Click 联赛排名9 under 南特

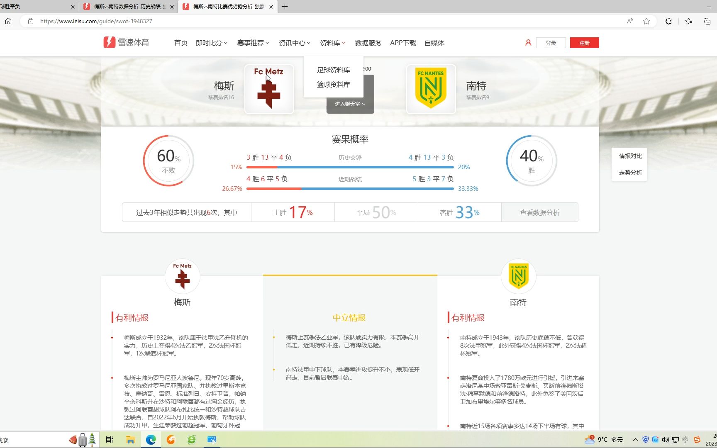pyautogui.click(x=478, y=97)
